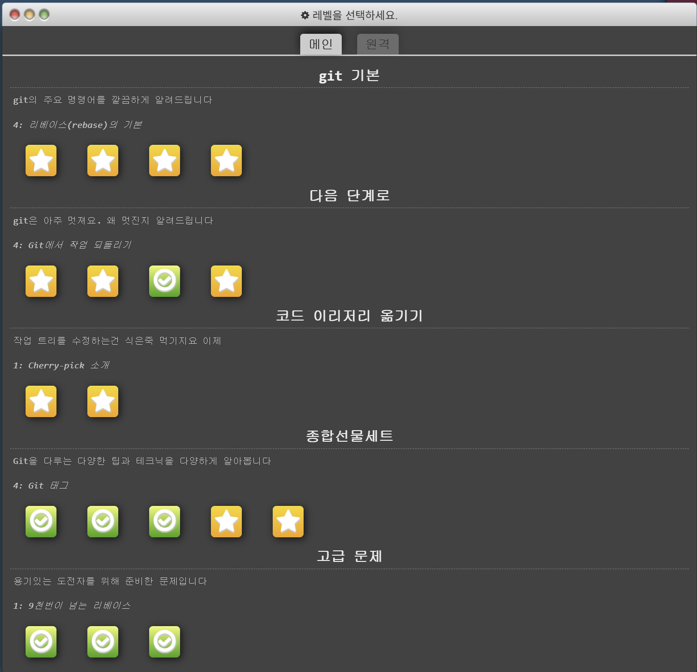Open fifth level star in 종합선물세트

pyautogui.click(x=288, y=521)
